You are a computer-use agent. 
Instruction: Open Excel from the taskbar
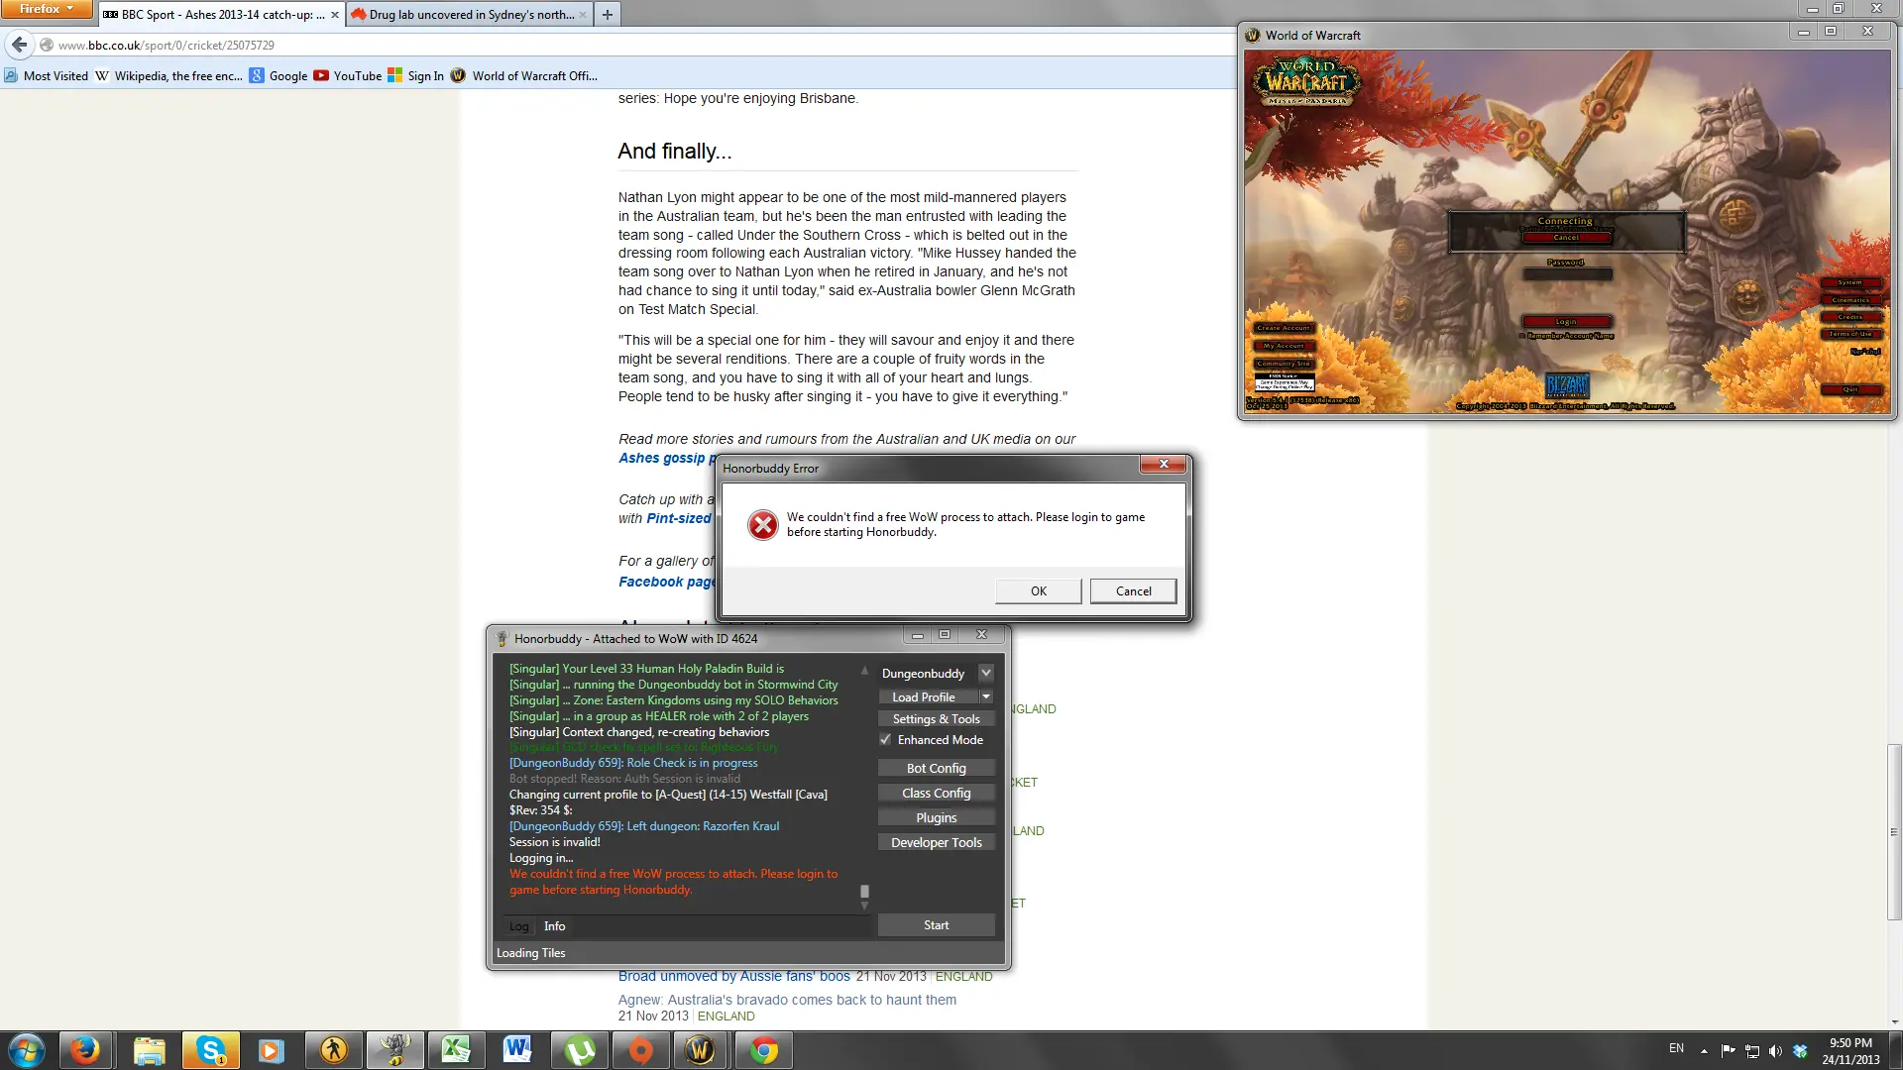456,1050
